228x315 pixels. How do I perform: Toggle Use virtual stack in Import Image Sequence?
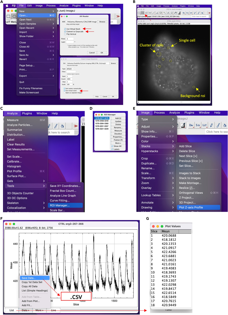tap(64, 91)
